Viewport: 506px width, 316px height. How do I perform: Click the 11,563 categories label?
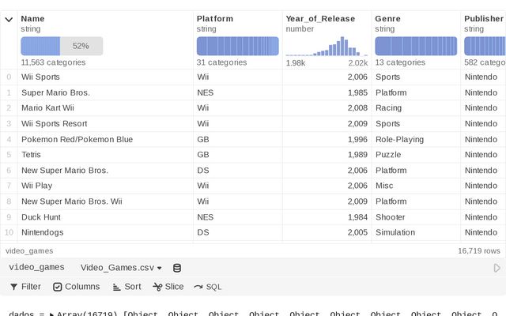(53, 62)
